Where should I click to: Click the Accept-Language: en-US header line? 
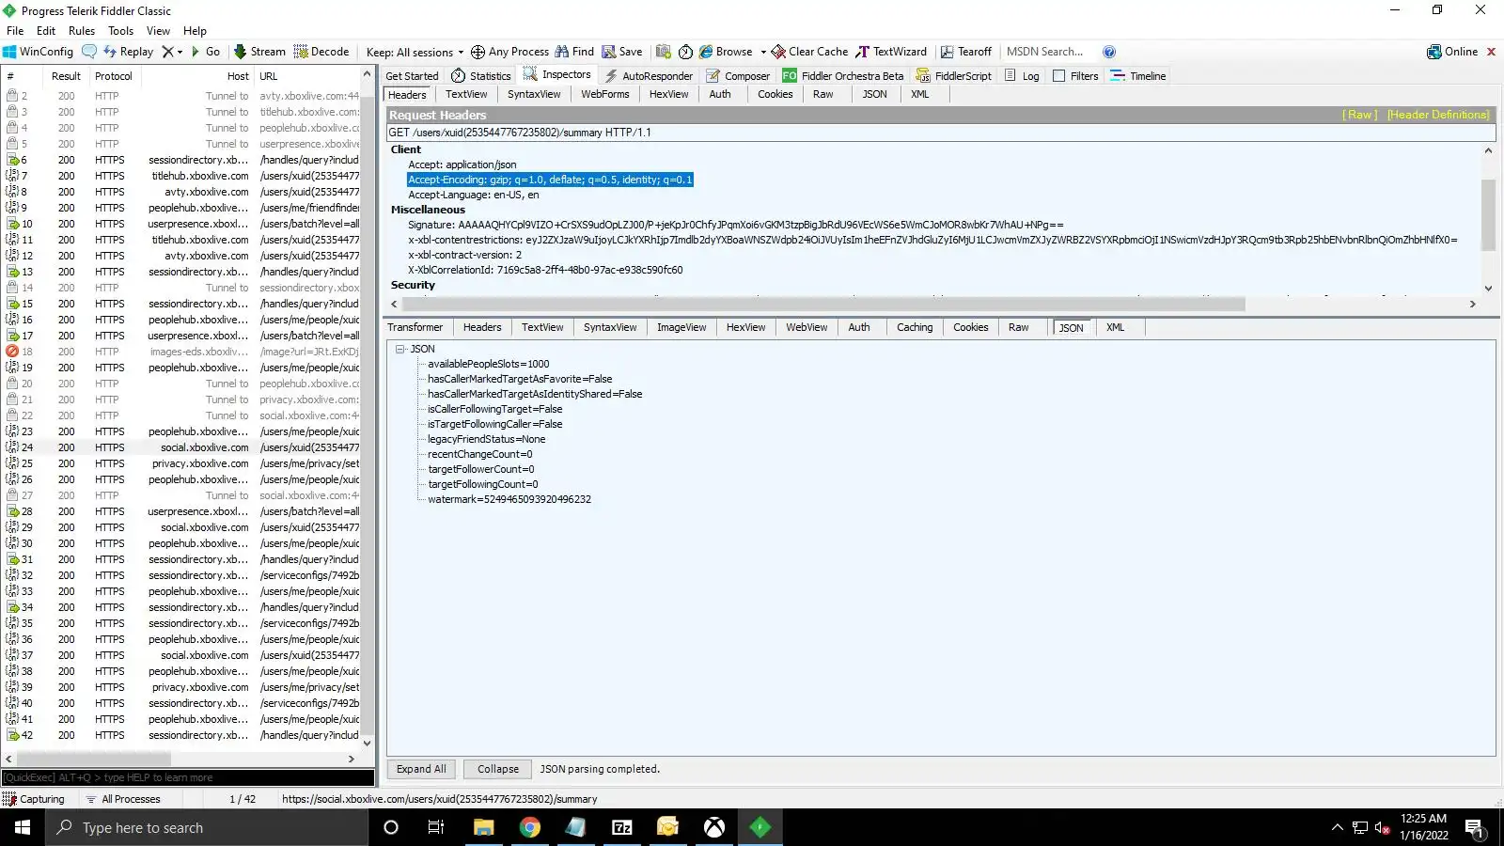tap(473, 195)
